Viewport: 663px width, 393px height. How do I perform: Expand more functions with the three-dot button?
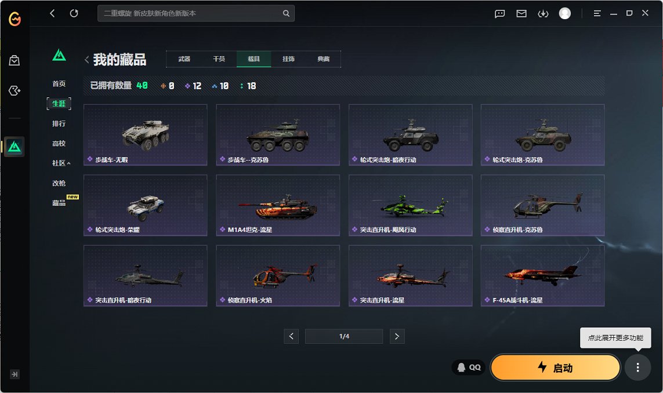pyautogui.click(x=637, y=367)
